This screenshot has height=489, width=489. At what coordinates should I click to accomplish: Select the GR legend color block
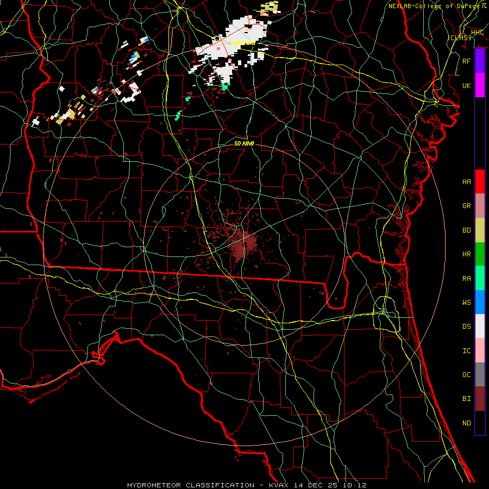[x=480, y=206]
